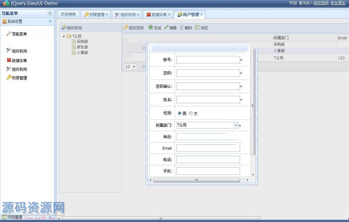The height and width of the screenshot is (222, 349).
Task: Collapse the 导航菜单 side panel
Action: [50, 13]
